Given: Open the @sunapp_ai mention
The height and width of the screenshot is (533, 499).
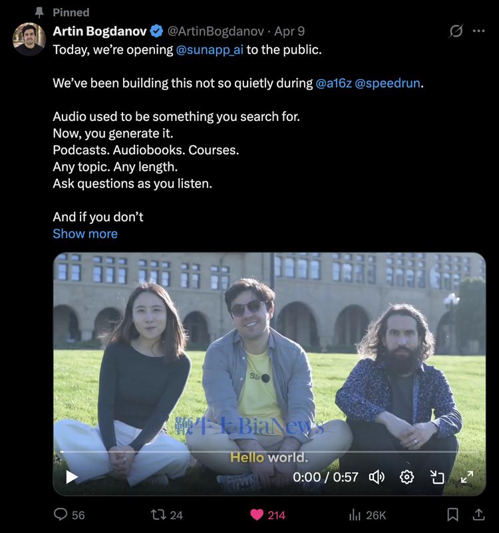Looking at the screenshot, I should coord(210,50).
